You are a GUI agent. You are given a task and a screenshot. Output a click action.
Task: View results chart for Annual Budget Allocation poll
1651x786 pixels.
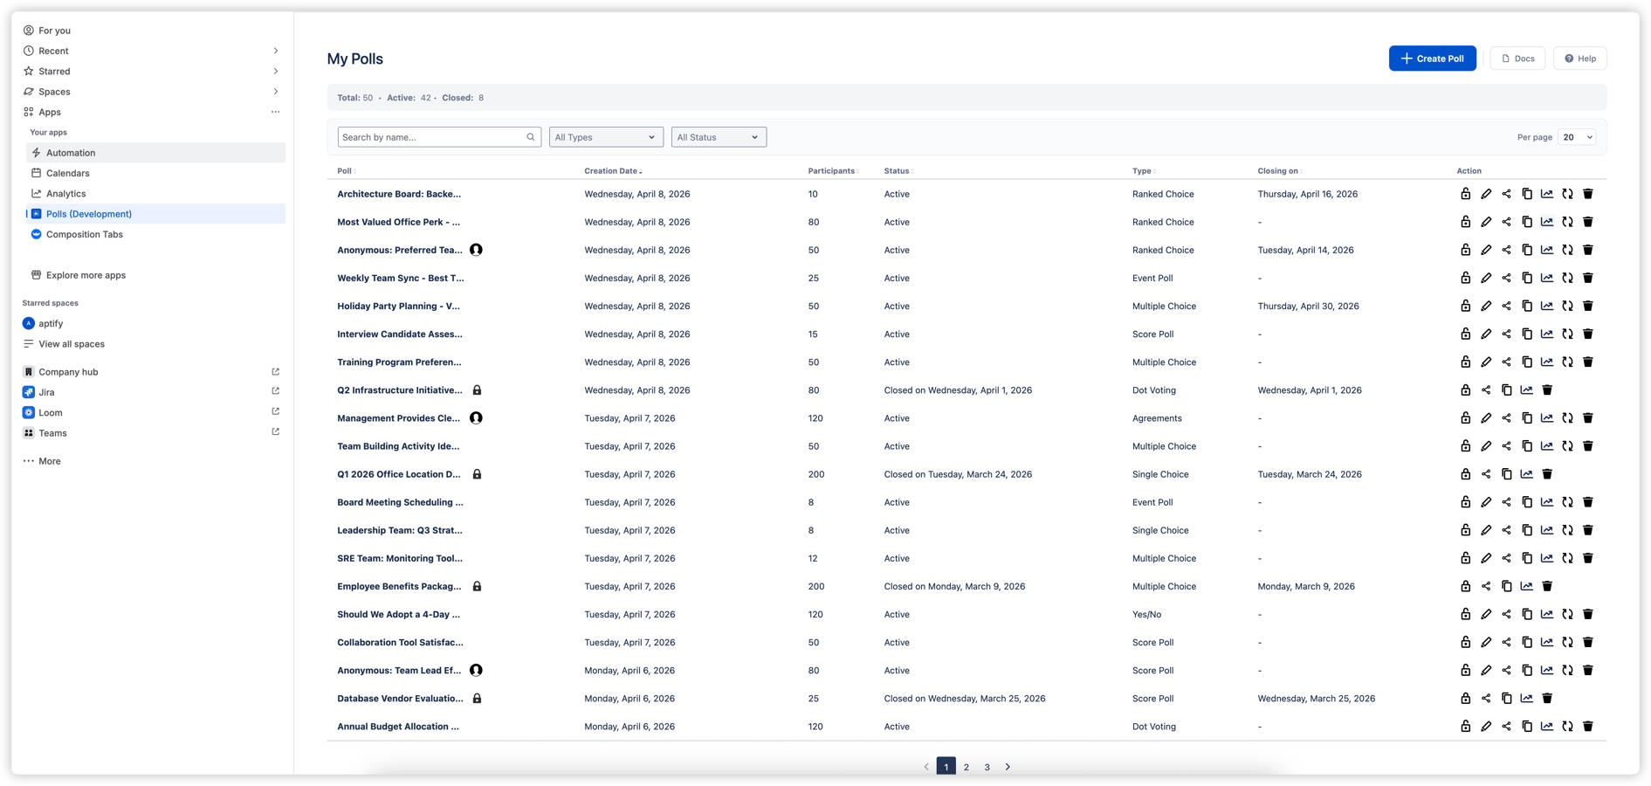(x=1546, y=726)
